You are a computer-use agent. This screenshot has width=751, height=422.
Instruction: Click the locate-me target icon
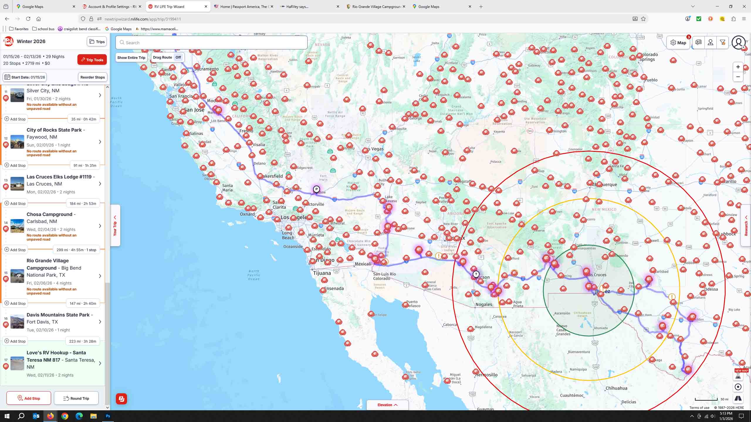point(738,387)
